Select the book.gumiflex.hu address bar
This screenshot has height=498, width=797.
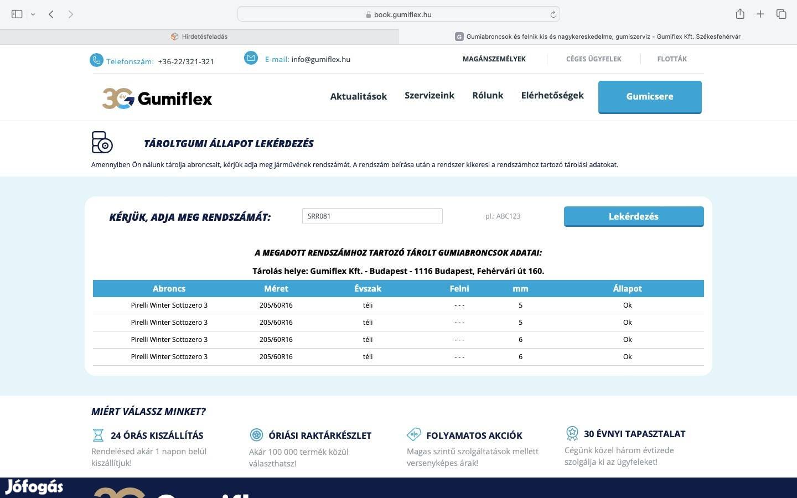(x=398, y=14)
